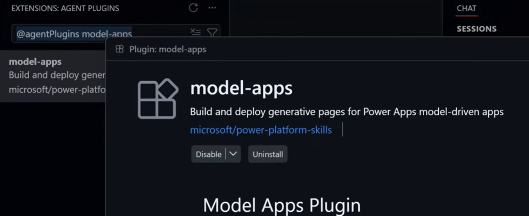Click the 'EXTENSIONS: AGENT PLUGINS' panel title
The width and height of the screenshot is (529, 216).
[65, 8]
